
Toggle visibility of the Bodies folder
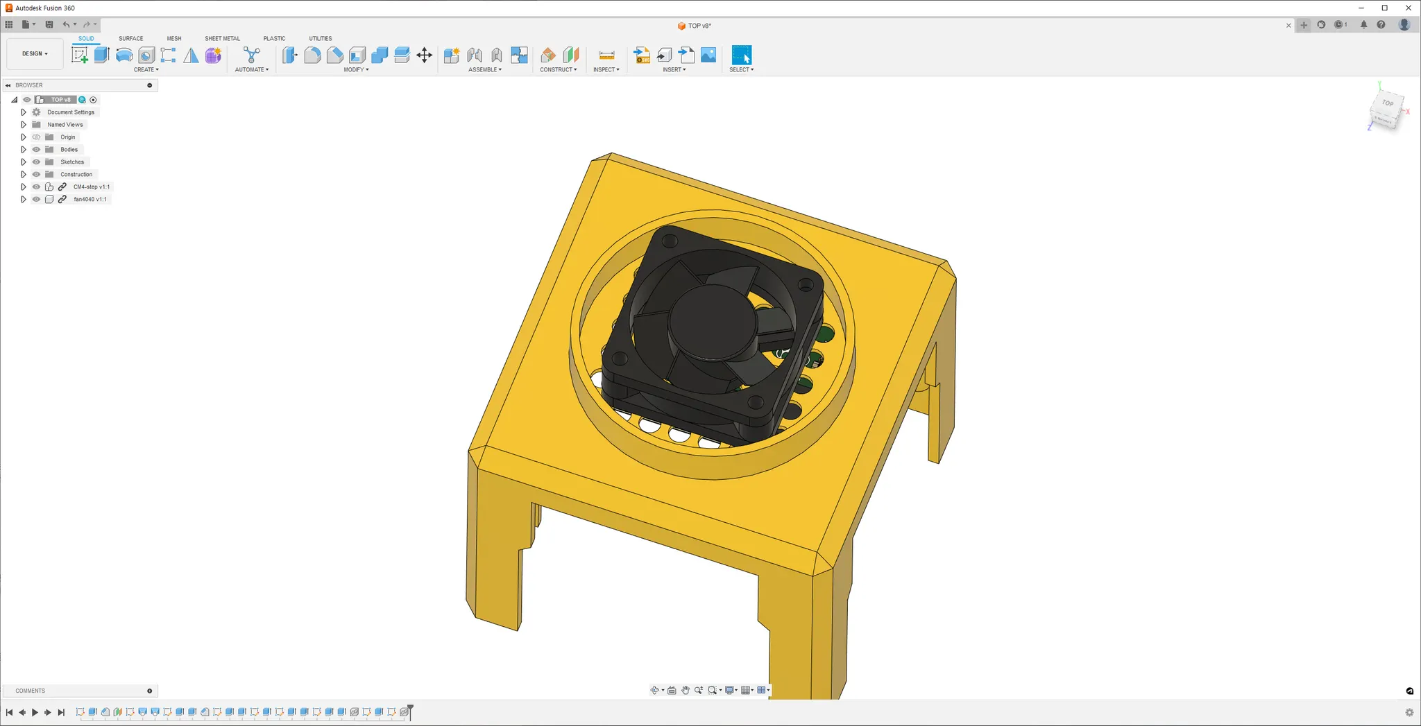(x=37, y=150)
